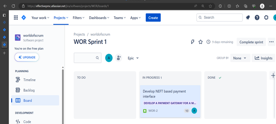Open browser split screen icon
The image size is (276, 124).
229,6
